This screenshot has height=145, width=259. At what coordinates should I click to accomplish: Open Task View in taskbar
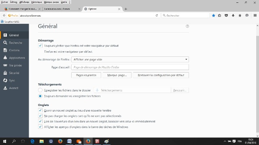coord(23,141)
